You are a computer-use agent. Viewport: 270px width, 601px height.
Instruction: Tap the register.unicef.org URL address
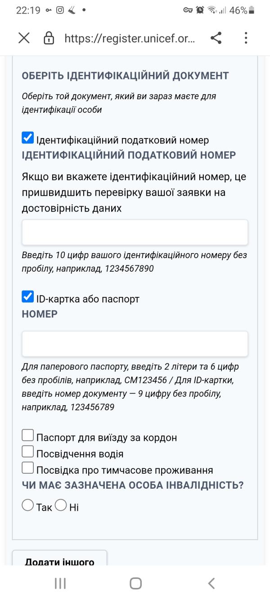click(130, 38)
